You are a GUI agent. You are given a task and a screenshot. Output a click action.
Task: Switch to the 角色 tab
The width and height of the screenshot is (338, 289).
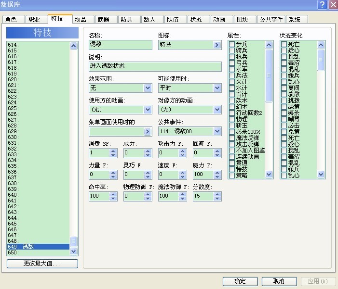(x=14, y=20)
